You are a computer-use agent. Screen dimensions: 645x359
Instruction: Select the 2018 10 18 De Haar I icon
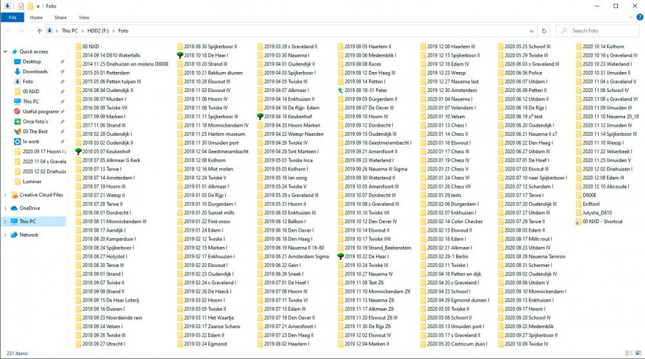[x=180, y=55]
